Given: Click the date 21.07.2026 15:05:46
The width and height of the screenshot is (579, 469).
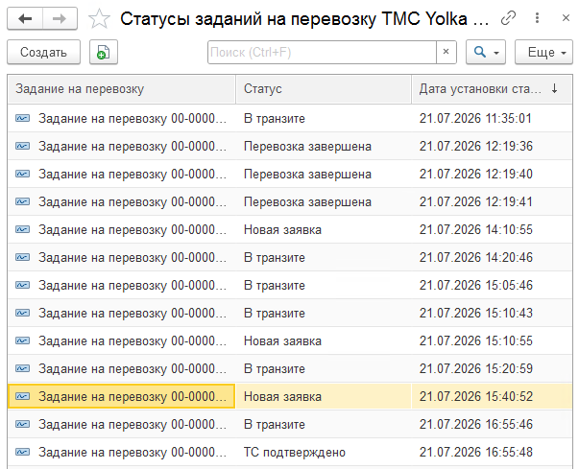Looking at the screenshot, I should pos(476,285).
